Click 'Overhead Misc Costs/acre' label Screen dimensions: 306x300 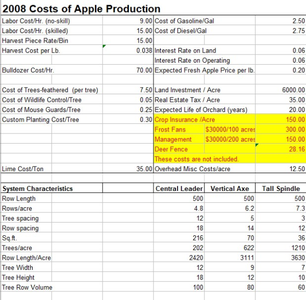pyautogui.click(x=192, y=169)
